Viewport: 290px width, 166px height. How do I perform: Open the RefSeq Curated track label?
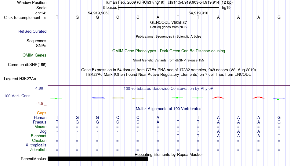32,31
